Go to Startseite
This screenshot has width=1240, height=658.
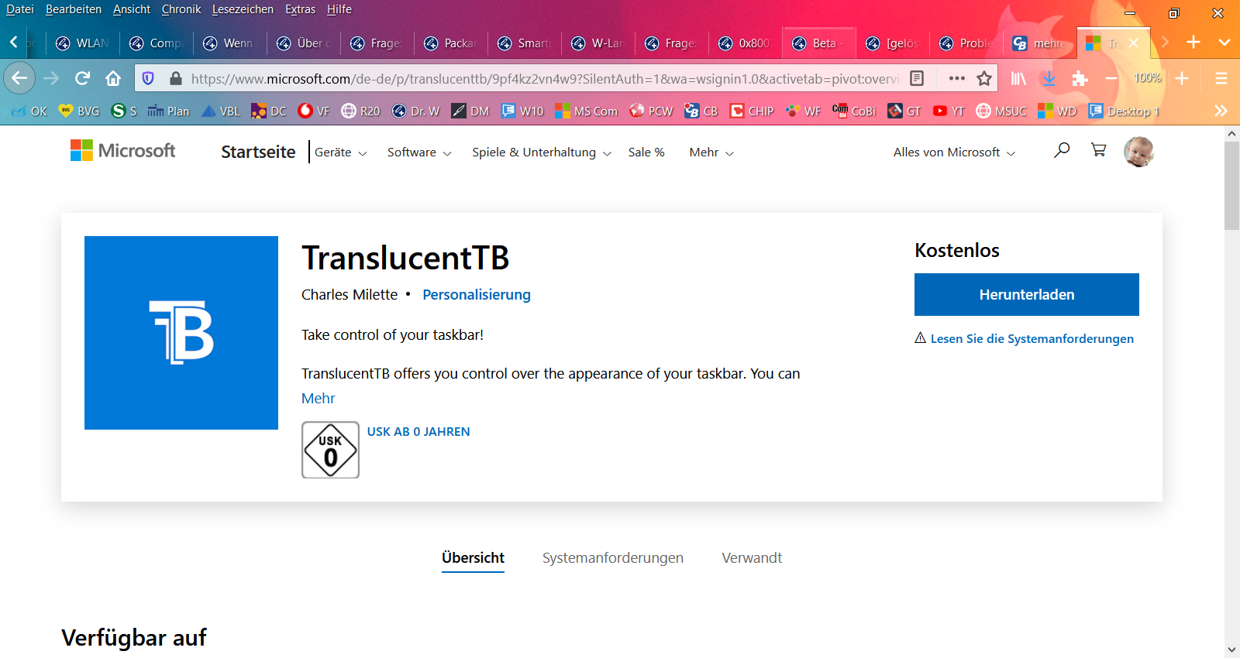(258, 152)
